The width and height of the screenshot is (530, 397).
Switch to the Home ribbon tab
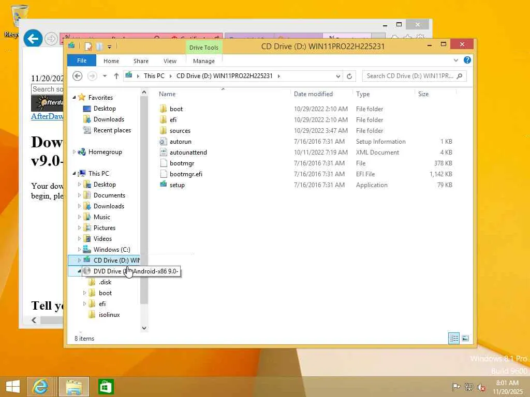pos(111,61)
